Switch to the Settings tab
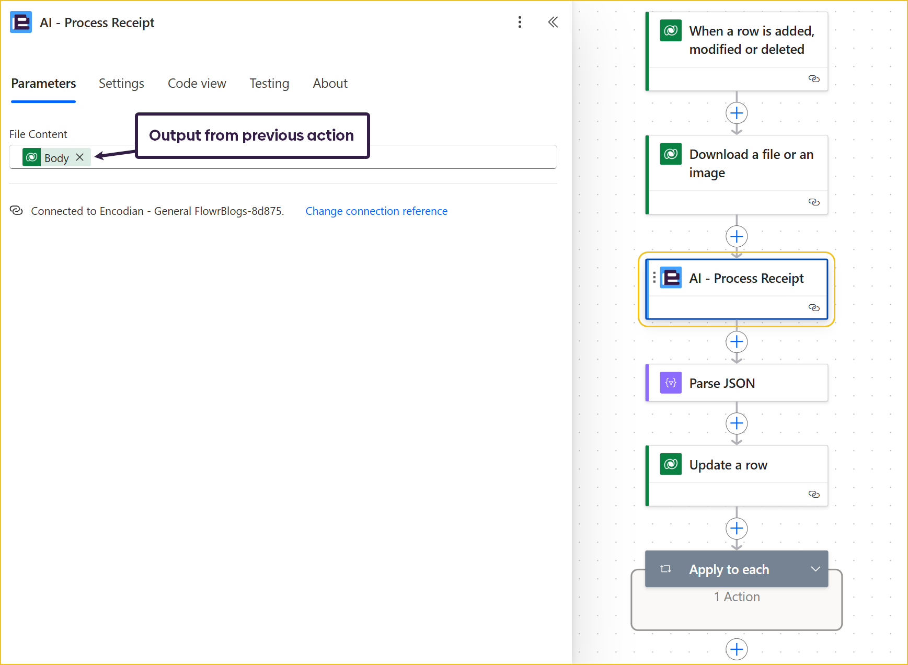Image resolution: width=908 pixels, height=665 pixels. 121,84
